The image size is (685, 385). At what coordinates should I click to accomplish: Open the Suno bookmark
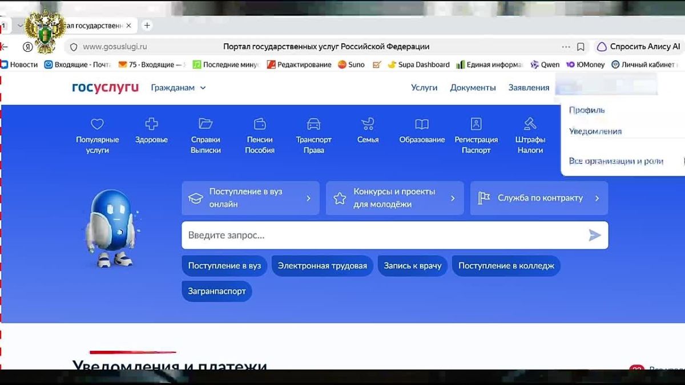(352, 64)
